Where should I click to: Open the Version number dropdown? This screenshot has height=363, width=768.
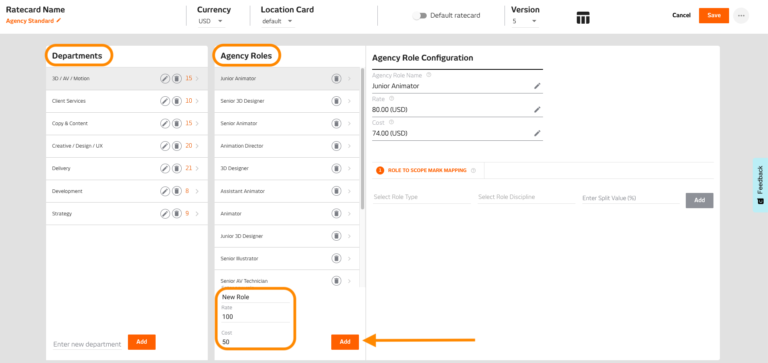pyautogui.click(x=524, y=21)
